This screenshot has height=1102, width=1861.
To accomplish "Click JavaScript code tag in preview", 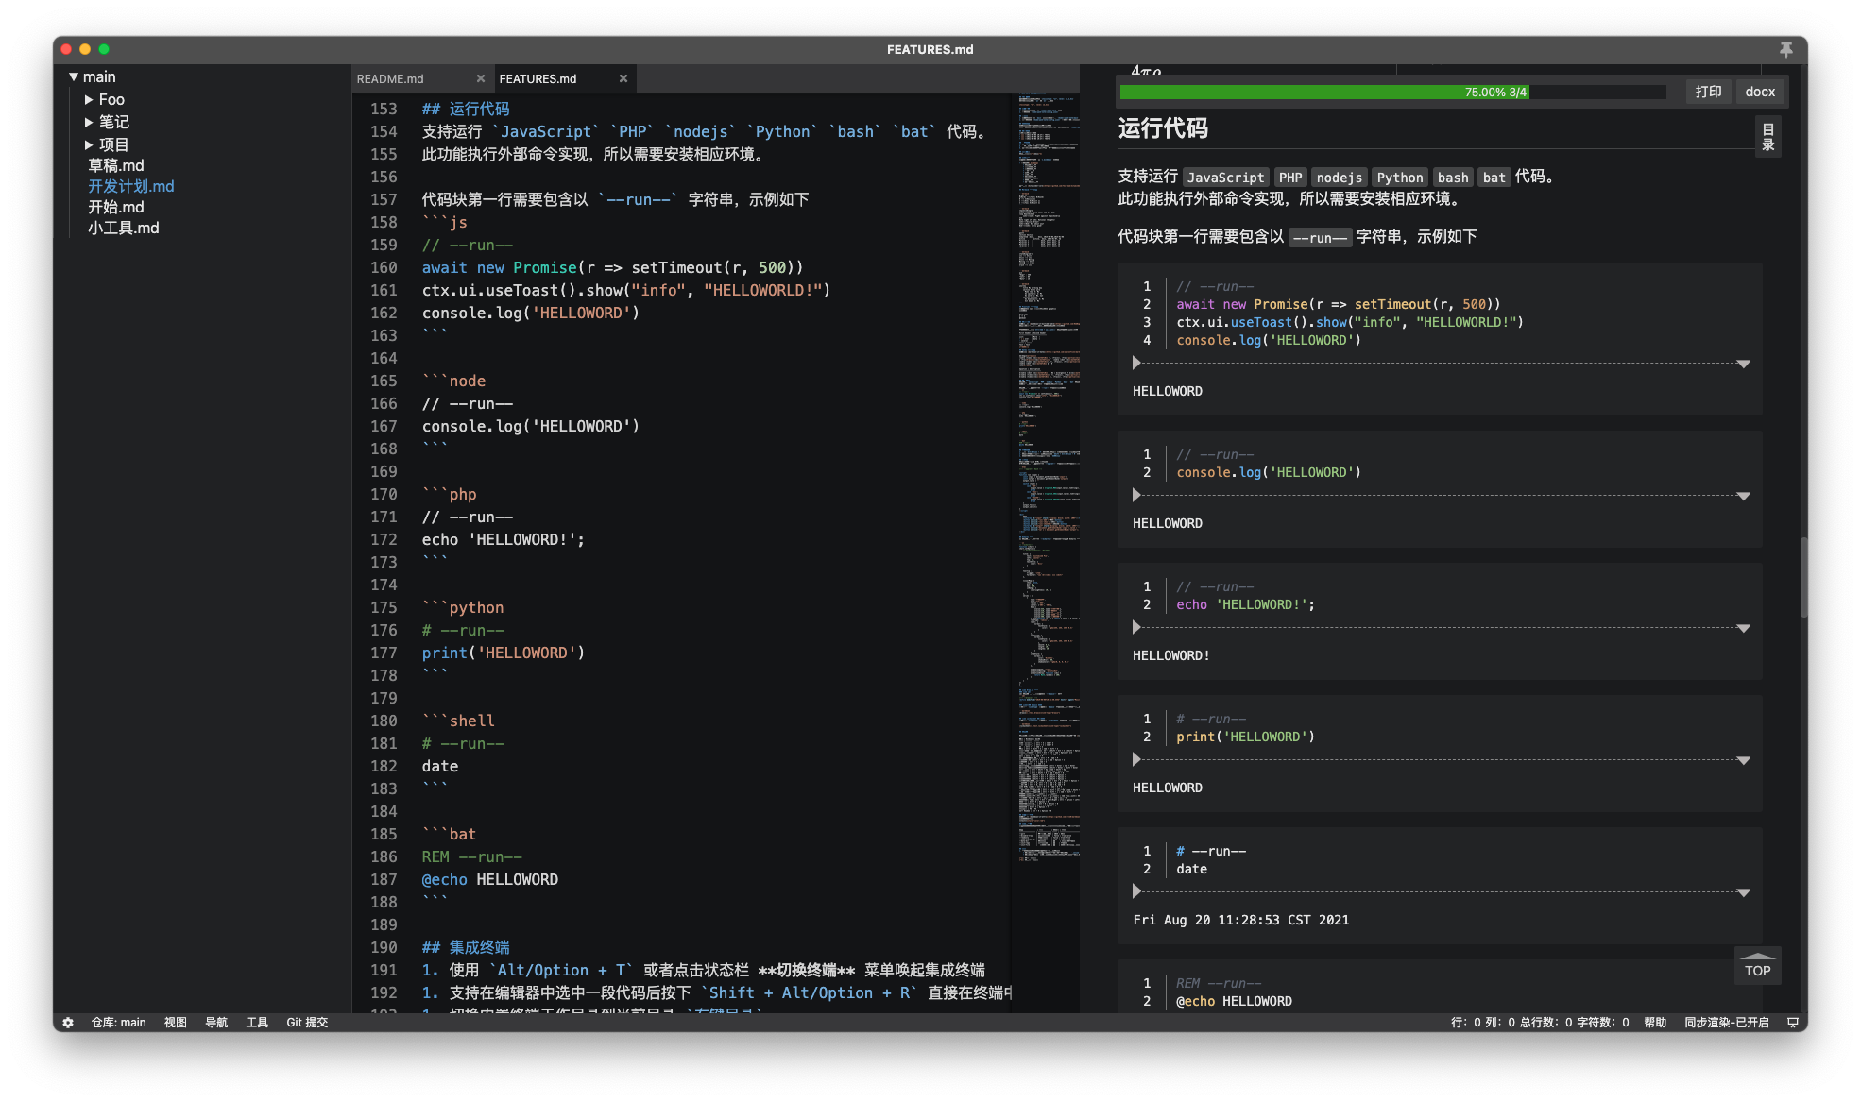I will (x=1225, y=178).
